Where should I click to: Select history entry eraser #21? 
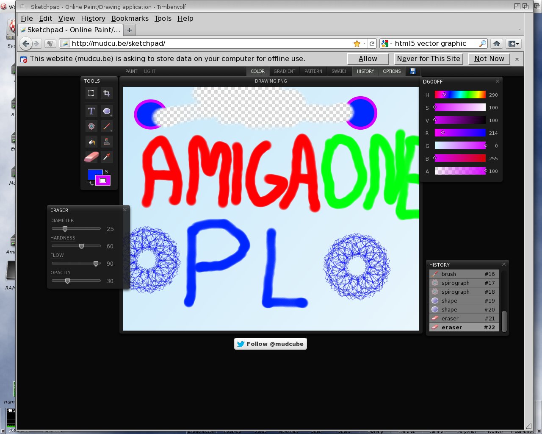464,318
